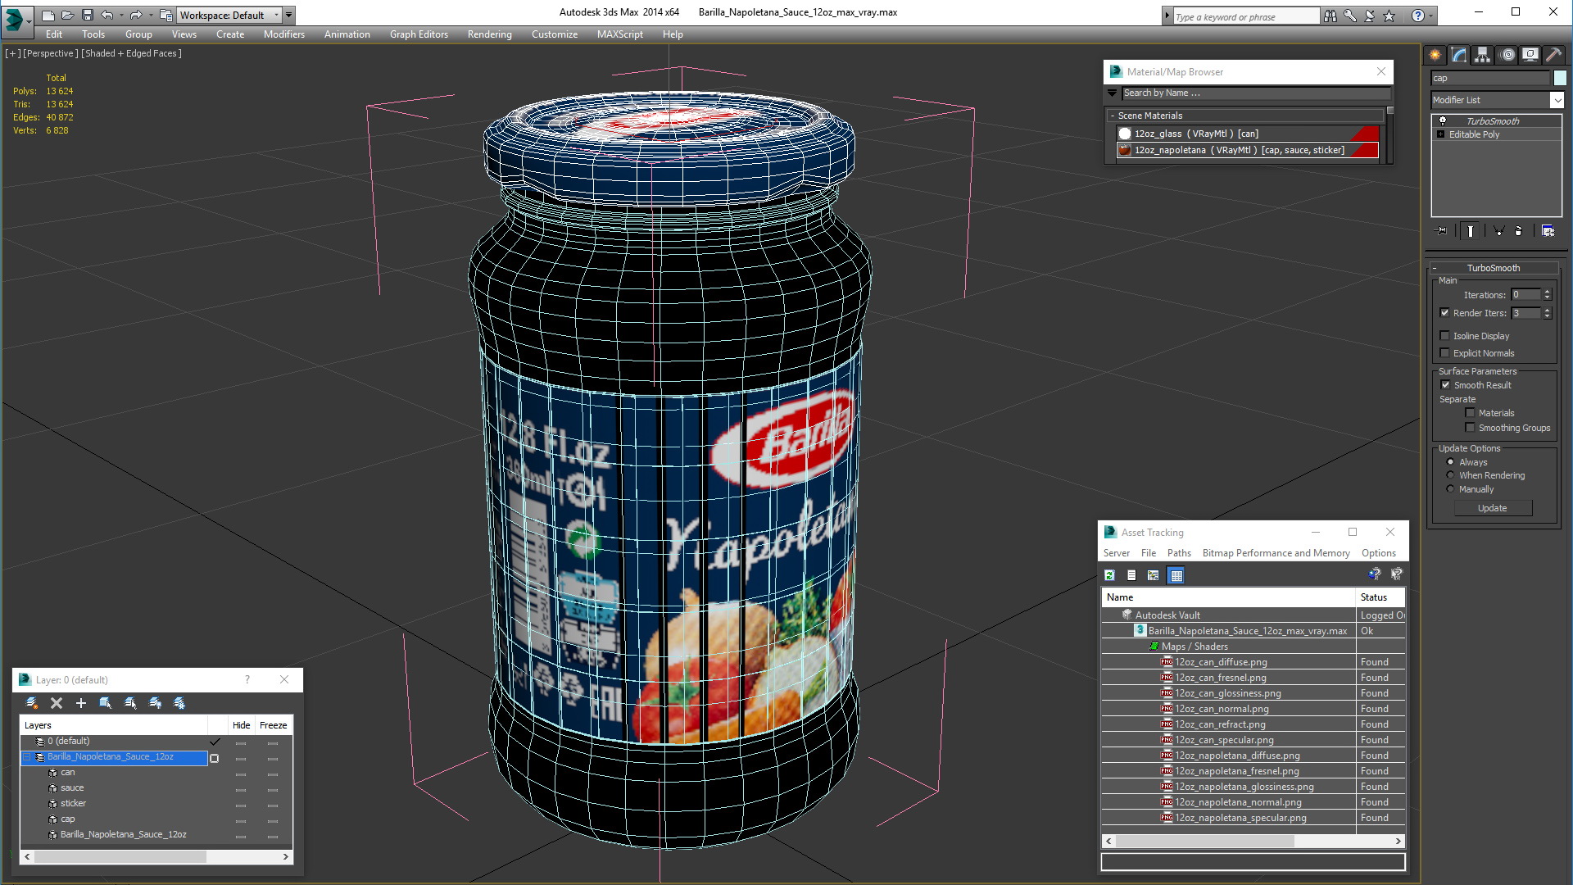The height and width of the screenshot is (885, 1573).
Task: Click Status Log icon in Asset Tracking
Action: coord(1131,575)
